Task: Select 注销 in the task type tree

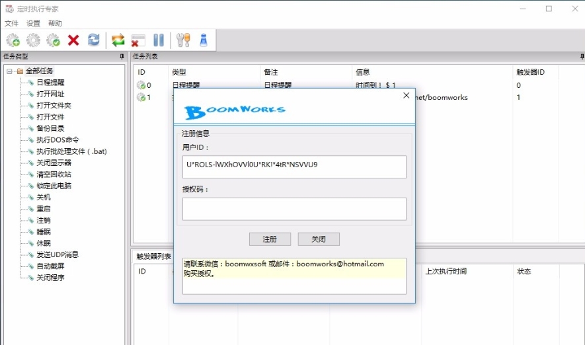Action: 43,221
